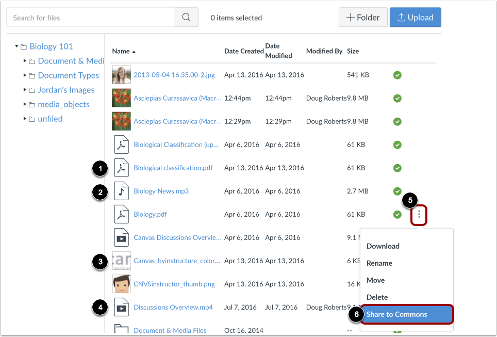This screenshot has height=337, width=497.
Task: Click the magnifier search button
Action: 187,18
